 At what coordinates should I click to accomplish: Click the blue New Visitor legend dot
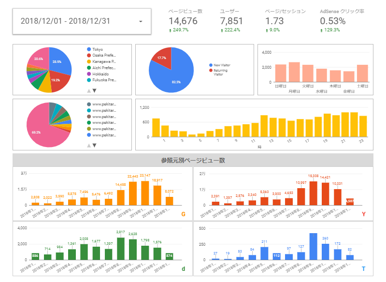click(x=211, y=65)
